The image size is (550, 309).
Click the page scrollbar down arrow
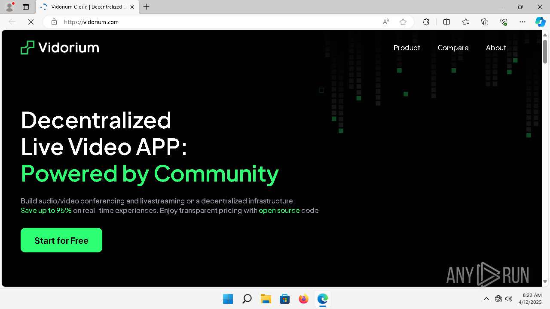coord(545,282)
